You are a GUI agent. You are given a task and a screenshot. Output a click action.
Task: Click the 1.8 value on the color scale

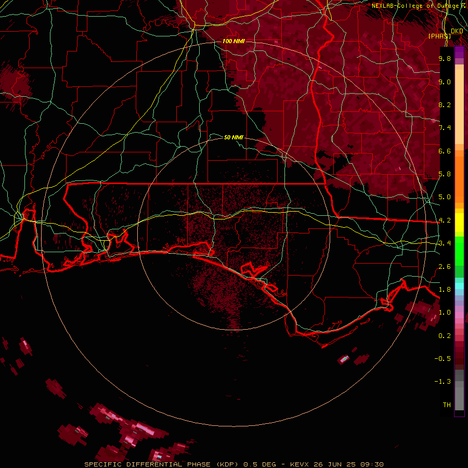pyautogui.click(x=445, y=290)
